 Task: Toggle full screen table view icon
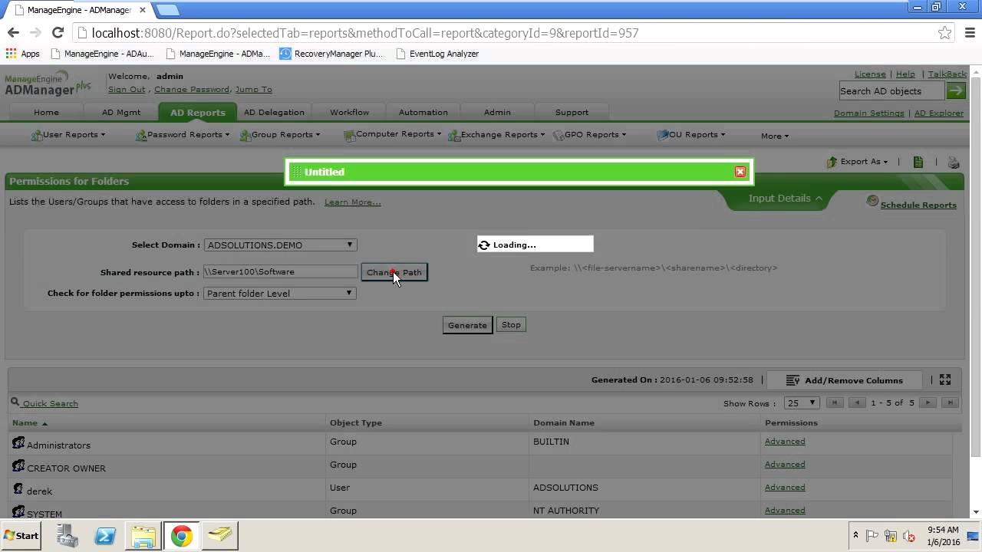point(945,379)
